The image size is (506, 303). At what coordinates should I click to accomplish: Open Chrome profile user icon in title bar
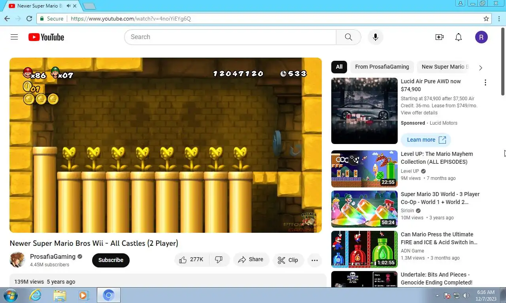(461, 3)
